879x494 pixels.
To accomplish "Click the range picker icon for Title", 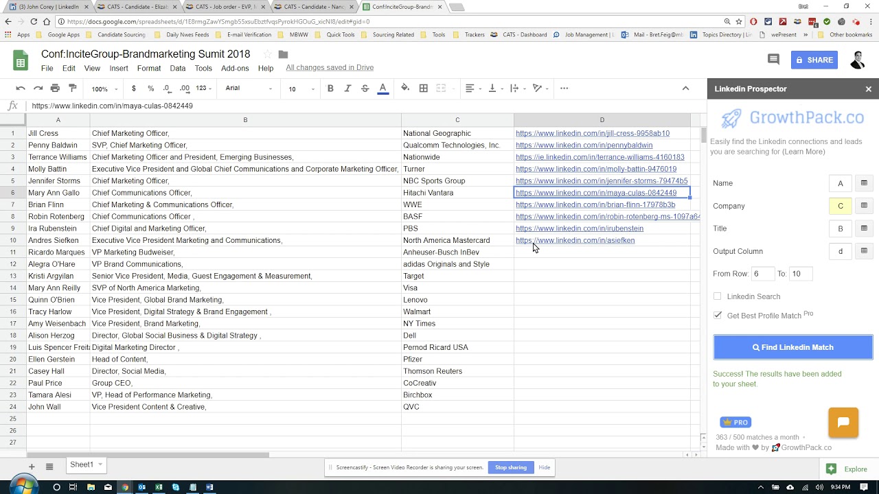I will pos(864,228).
